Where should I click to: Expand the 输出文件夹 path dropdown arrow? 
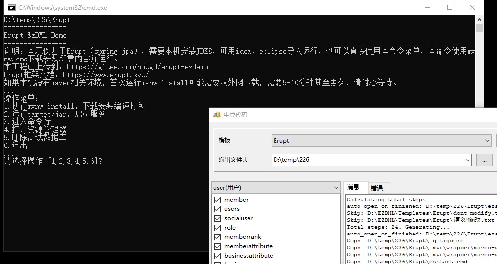pos(467,160)
